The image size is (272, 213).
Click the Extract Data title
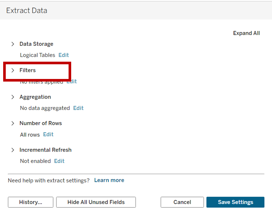coord(27,11)
